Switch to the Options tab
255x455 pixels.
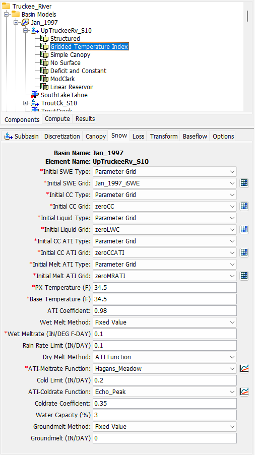[223, 136]
